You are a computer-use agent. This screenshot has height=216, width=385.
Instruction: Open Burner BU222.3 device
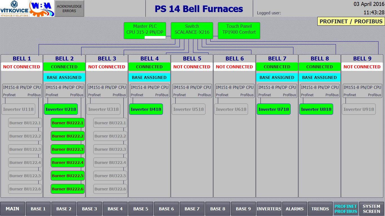point(68,149)
